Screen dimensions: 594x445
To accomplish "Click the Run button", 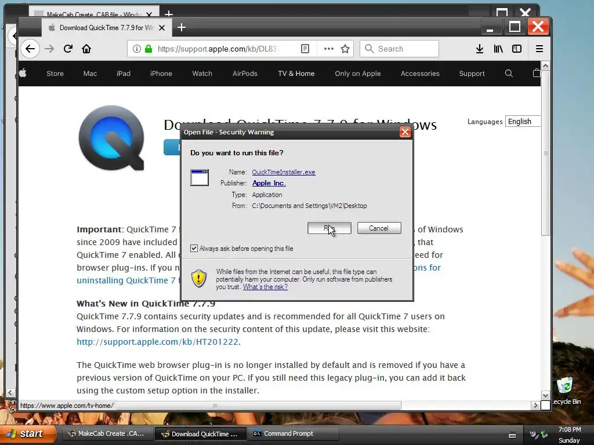I will pyautogui.click(x=329, y=228).
